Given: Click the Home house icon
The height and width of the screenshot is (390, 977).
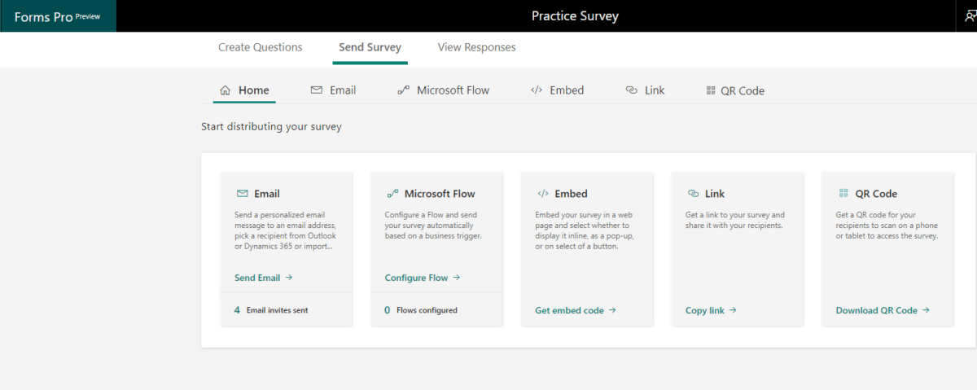Looking at the screenshot, I should (226, 90).
